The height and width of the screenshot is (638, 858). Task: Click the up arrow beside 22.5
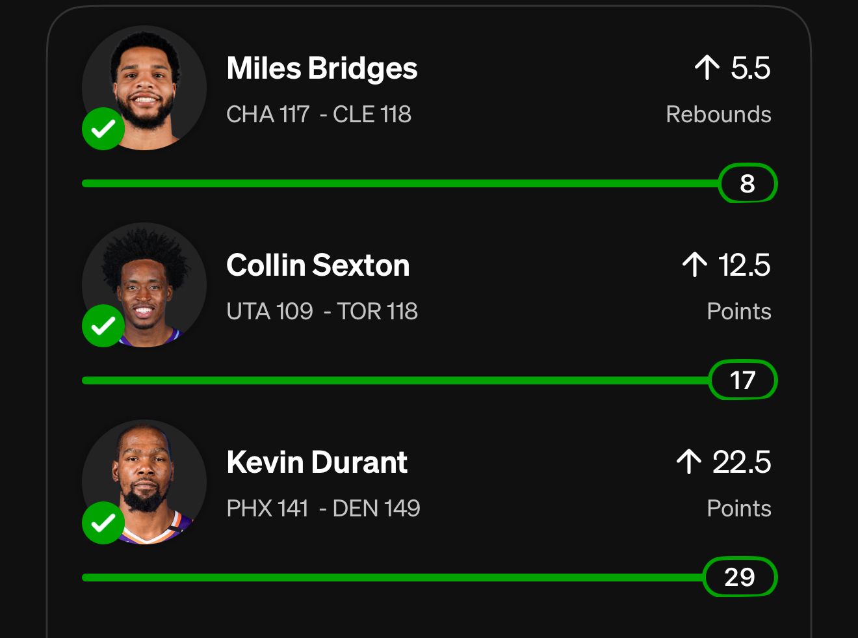coord(689,462)
